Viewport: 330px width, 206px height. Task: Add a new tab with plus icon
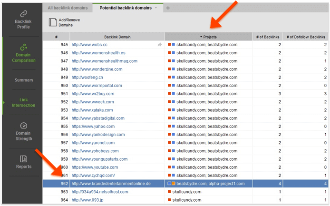(168, 8)
